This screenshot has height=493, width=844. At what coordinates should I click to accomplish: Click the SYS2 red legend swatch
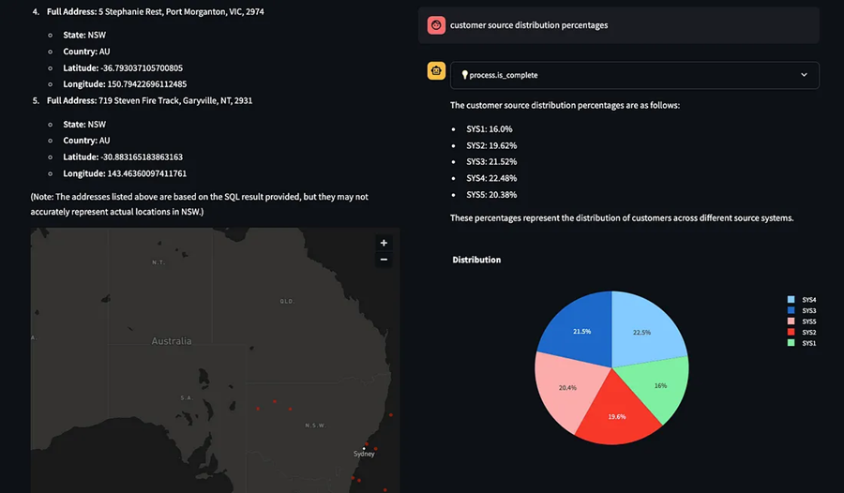pyautogui.click(x=791, y=332)
